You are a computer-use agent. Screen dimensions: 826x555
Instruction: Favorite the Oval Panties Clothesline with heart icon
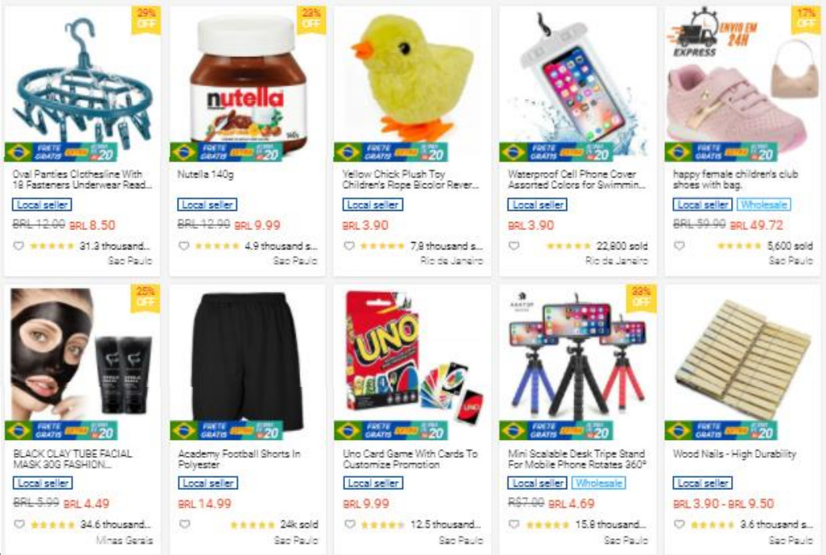[x=18, y=245]
